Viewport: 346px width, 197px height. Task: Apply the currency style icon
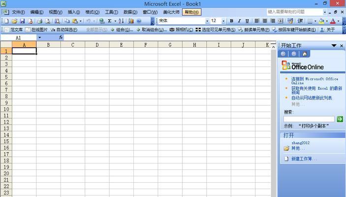tap(290, 21)
